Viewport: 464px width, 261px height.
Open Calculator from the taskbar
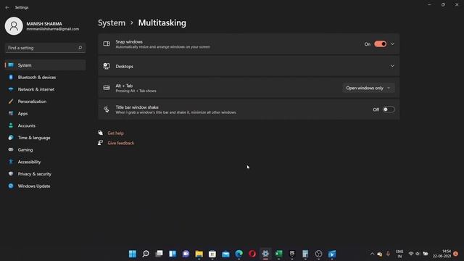click(305, 254)
